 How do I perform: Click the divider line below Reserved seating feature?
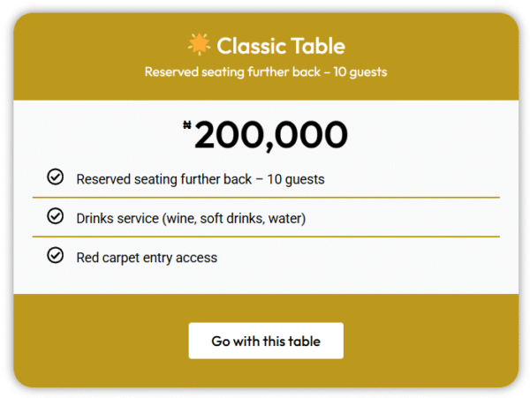pyautogui.click(x=266, y=198)
